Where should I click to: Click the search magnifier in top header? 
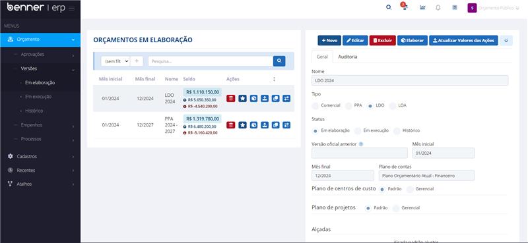(x=389, y=7)
